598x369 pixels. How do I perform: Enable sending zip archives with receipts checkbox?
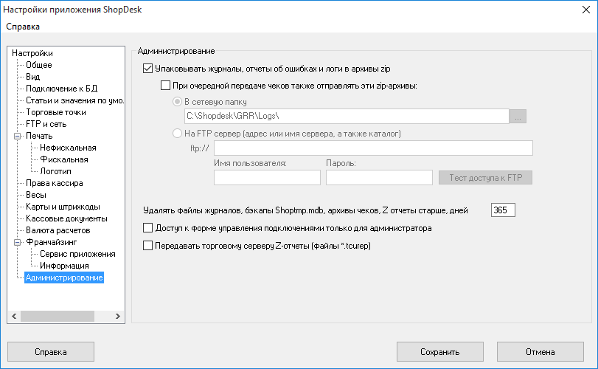coord(165,86)
